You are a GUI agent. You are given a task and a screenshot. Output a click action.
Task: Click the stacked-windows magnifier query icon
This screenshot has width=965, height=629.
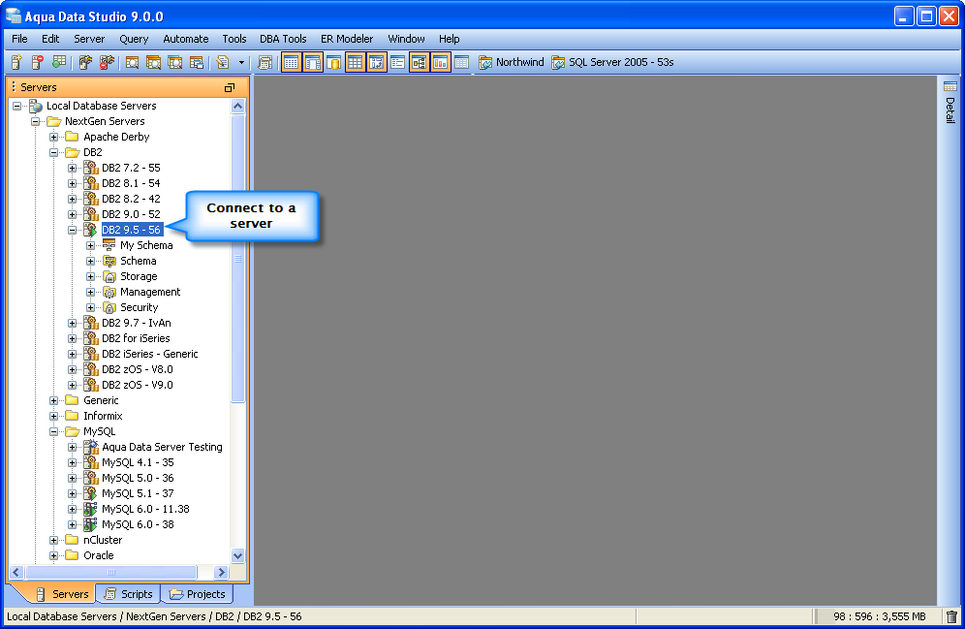[x=153, y=62]
